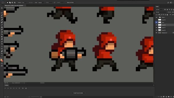The width and height of the screenshot is (174, 98).
Task: Go to the first frame in the timeline
Action: (5, 88)
